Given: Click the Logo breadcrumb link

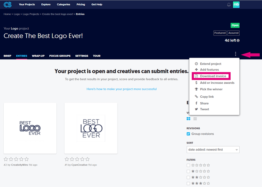Looking at the screenshot, I should (17, 14).
